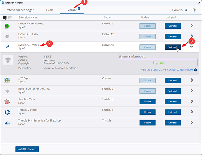This screenshot has height=155, width=202.
Task: Collapse EvolveLAB - Veras details chevron
Action: (192, 46)
